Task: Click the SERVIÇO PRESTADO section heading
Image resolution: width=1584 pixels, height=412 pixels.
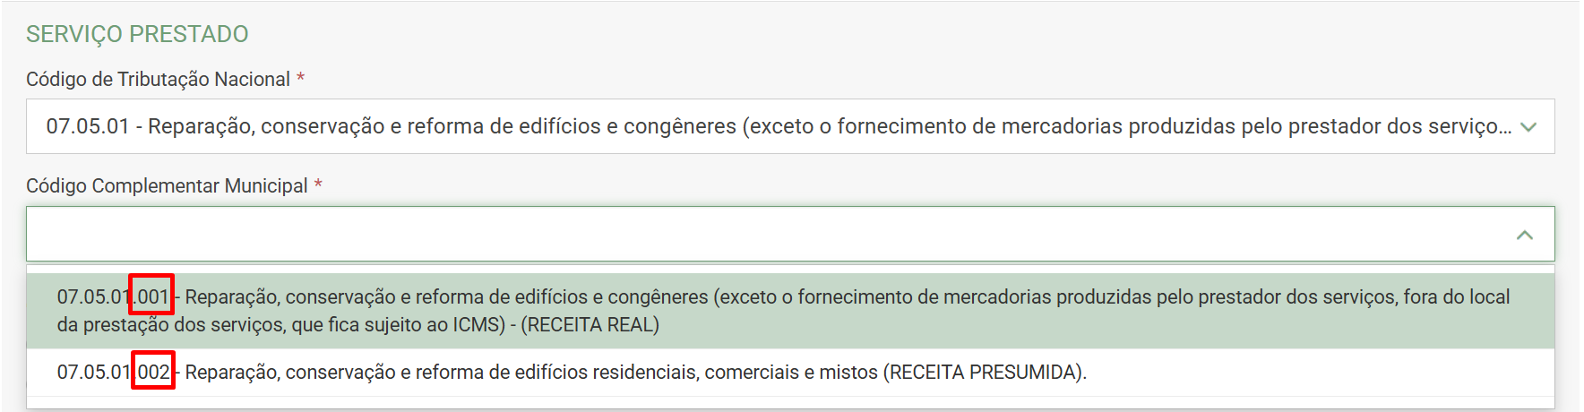Action: pyautogui.click(x=137, y=34)
